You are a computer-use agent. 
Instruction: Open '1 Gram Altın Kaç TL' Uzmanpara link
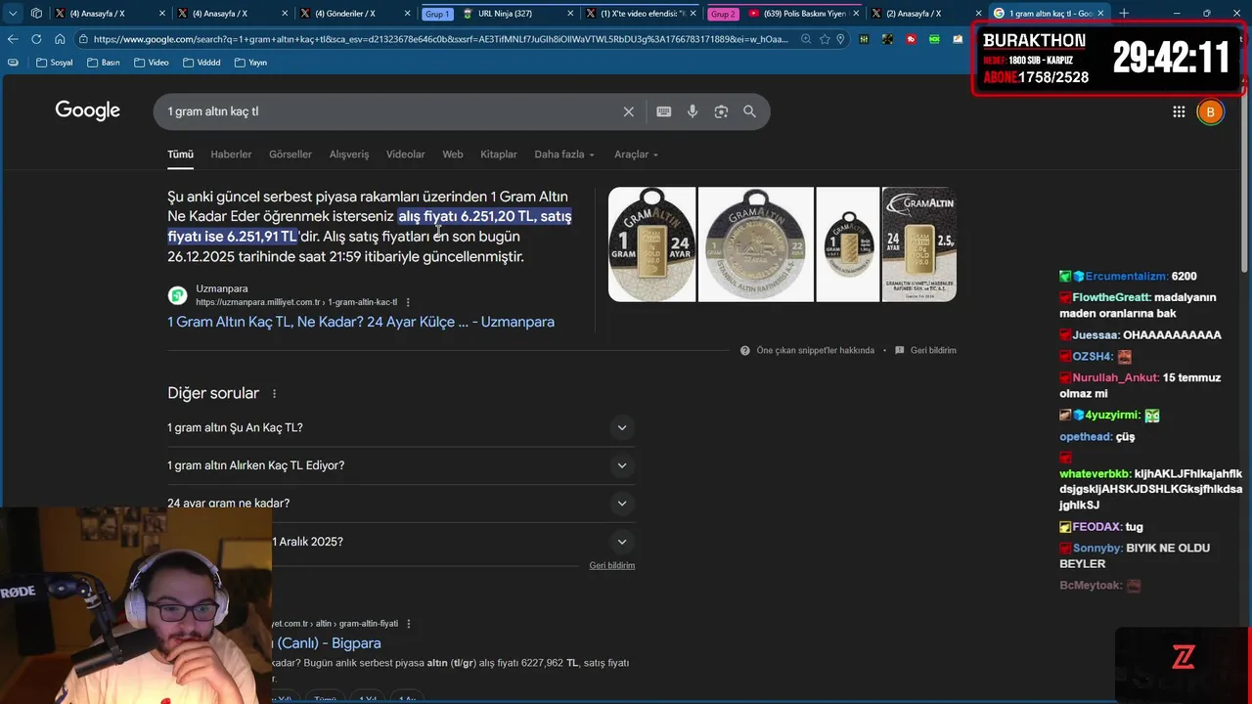coord(361,322)
